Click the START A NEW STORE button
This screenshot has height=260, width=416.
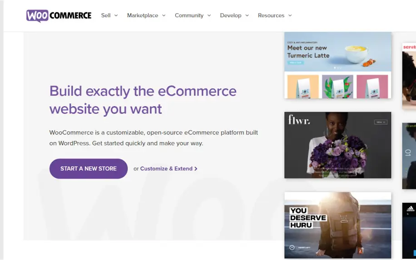coord(89,168)
